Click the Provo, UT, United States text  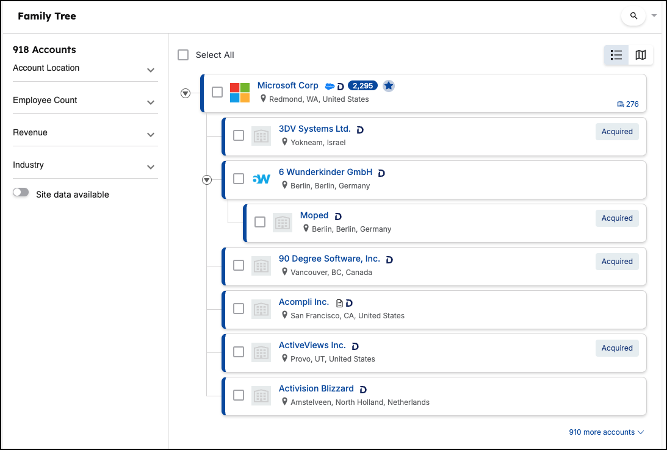coord(333,360)
